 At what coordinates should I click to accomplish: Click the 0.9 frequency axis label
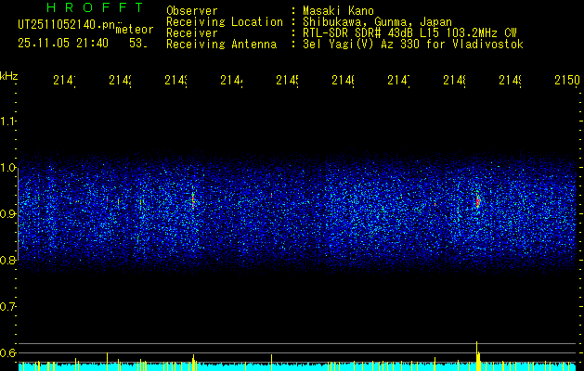pyautogui.click(x=7, y=214)
